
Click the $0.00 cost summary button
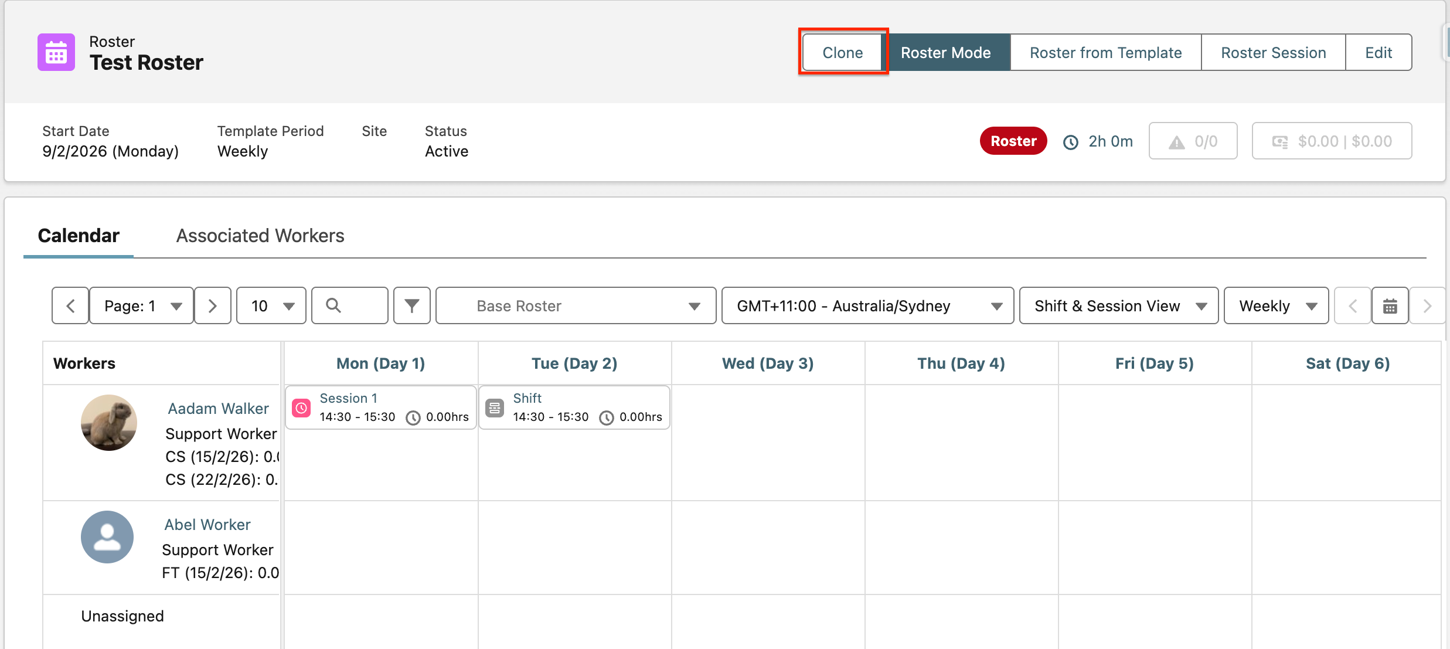click(x=1332, y=141)
